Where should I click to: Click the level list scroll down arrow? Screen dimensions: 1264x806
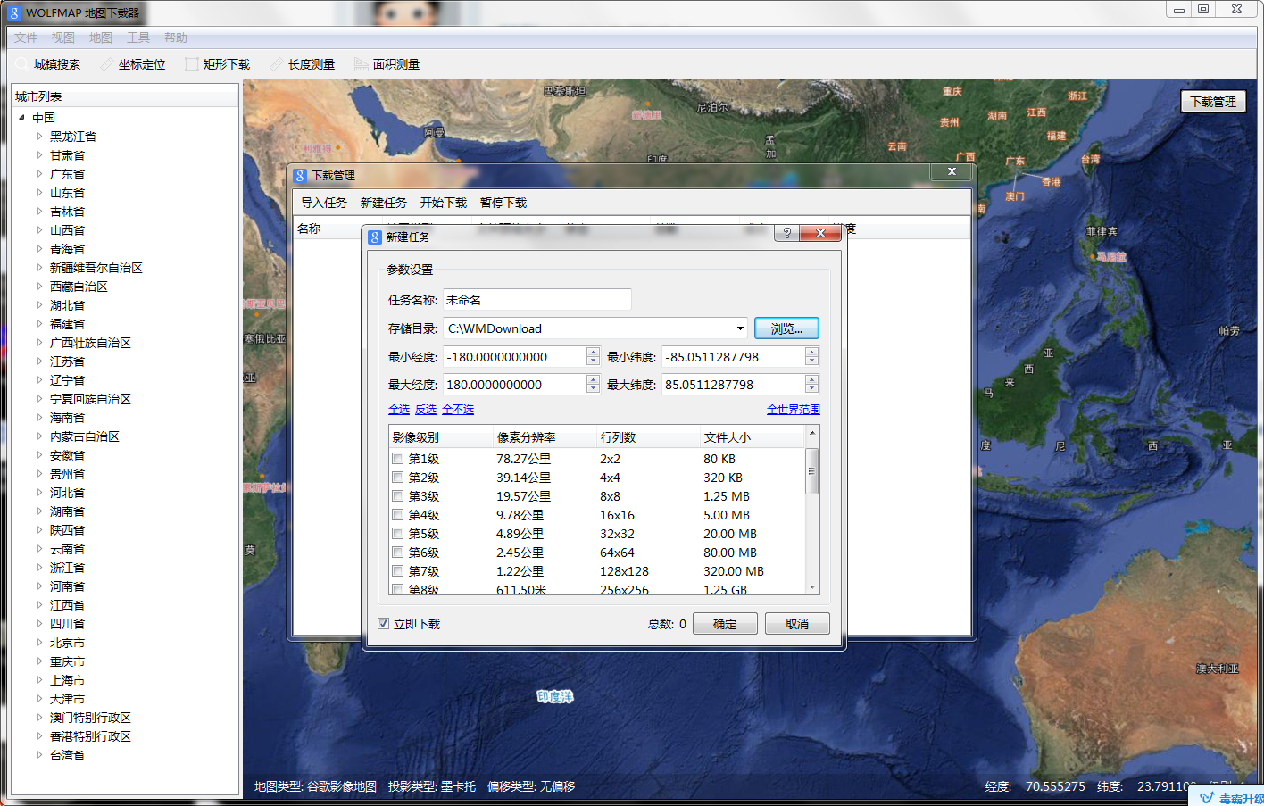pos(811,587)
